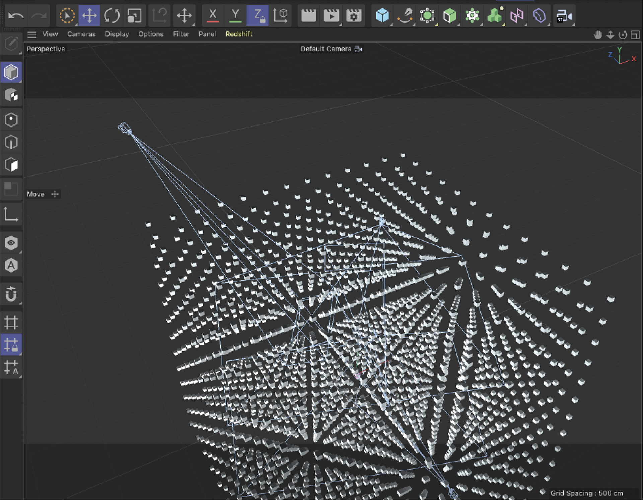Click the Spline Pen tool icon
The width and height of the screenshot is (643, 500).
[405, 15]
